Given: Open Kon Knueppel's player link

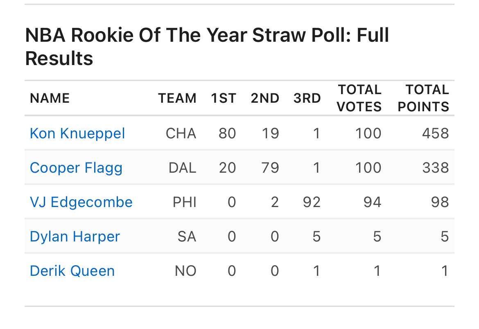Looking at the screenshot, I should coord(77,133).
